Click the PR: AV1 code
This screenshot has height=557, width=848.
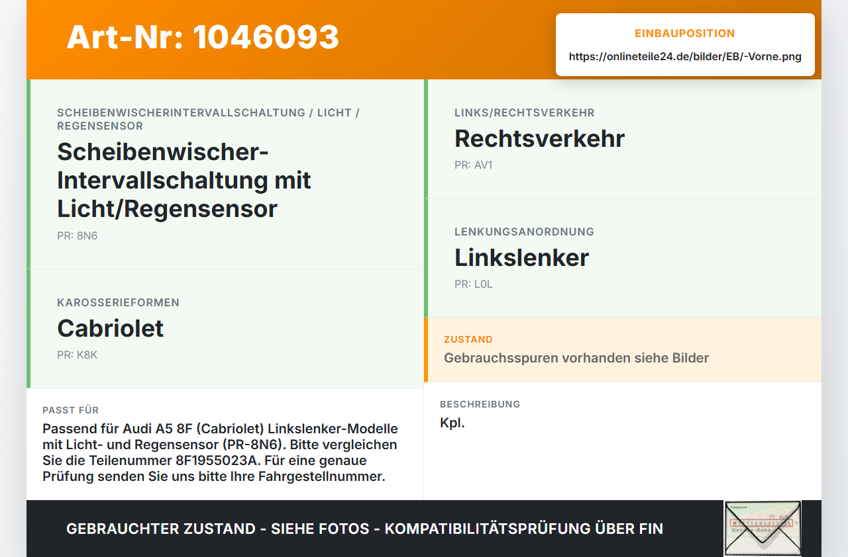[x=474, y=165]
